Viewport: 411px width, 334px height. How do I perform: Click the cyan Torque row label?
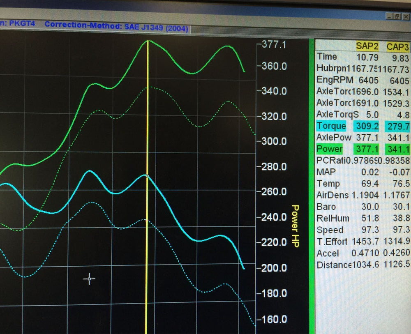tap(331, 126)
